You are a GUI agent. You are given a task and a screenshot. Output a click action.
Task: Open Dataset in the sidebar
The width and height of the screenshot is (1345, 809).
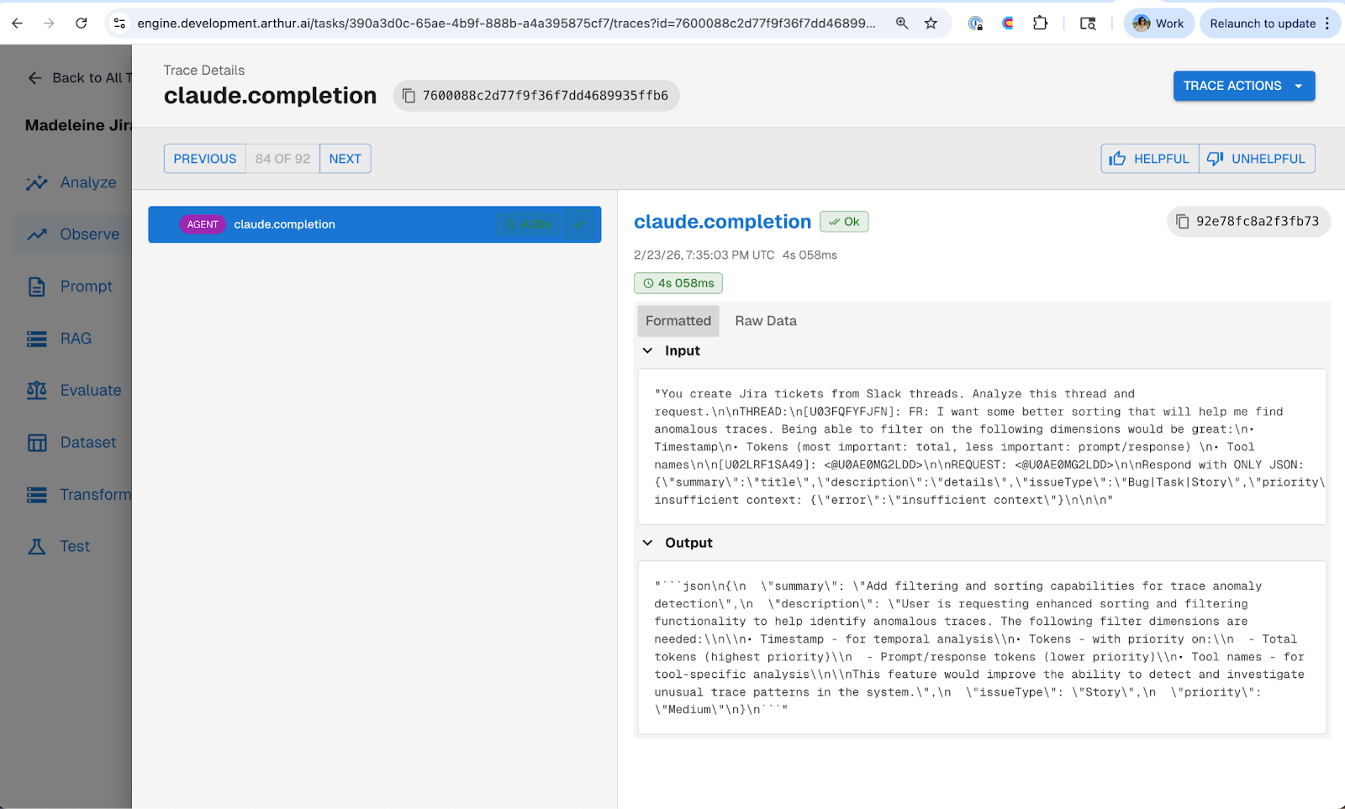72,443
